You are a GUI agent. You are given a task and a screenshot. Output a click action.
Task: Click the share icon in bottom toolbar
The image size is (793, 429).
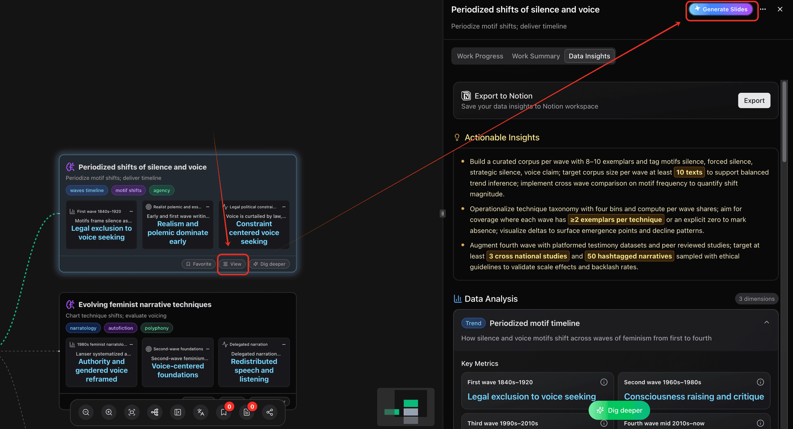tap(270, 412)
